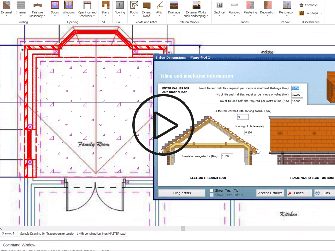Expand the Chimneys dropdown arrow
This screenshot has width=335, height=251.
321,5
